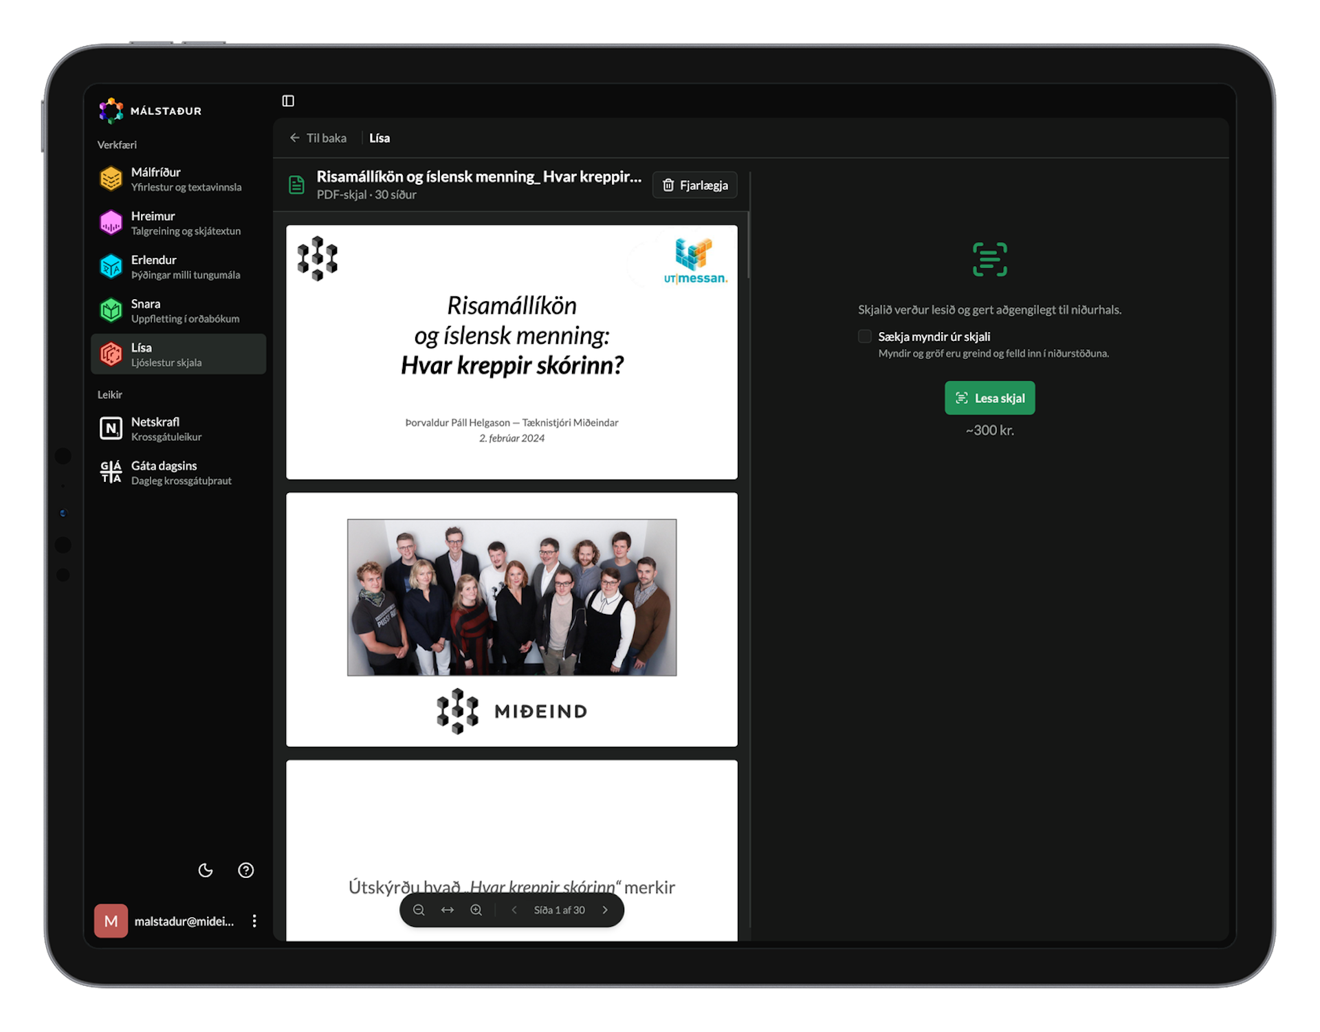
Task: Click the document title Risamállíkön og íslensk menning
Action: pos(478,177)
